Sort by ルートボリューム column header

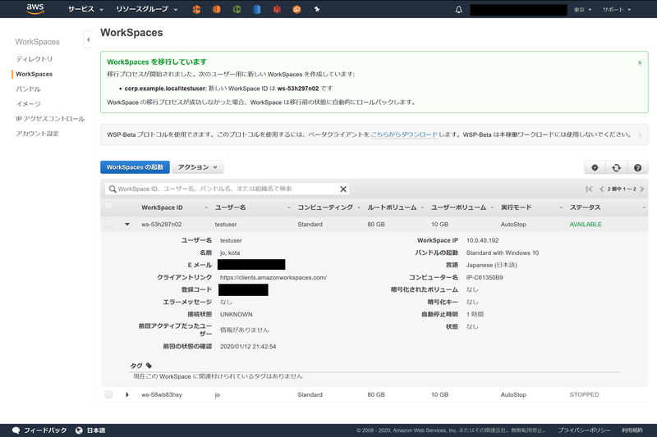pos(392,207)
